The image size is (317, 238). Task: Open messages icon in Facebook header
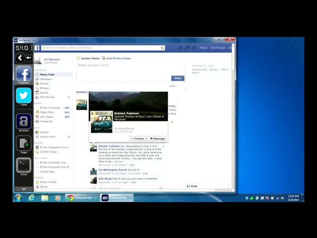[x=187, y=48]
